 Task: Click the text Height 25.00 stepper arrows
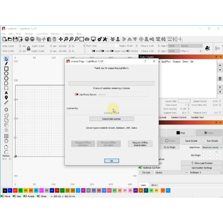click(x=137, y=46)
